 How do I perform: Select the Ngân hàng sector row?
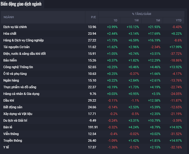(x=11, y=80)
